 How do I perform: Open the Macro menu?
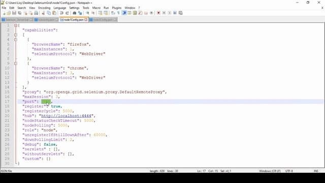[x=96, y=8]
